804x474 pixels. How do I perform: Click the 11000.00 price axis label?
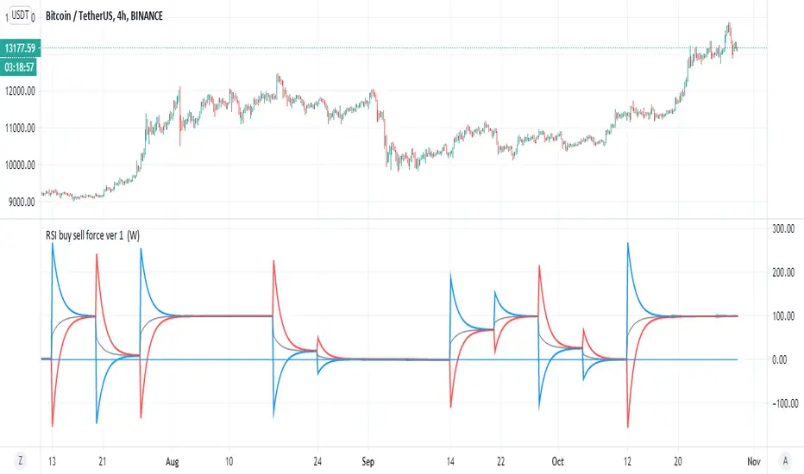(x=19, y=128)
